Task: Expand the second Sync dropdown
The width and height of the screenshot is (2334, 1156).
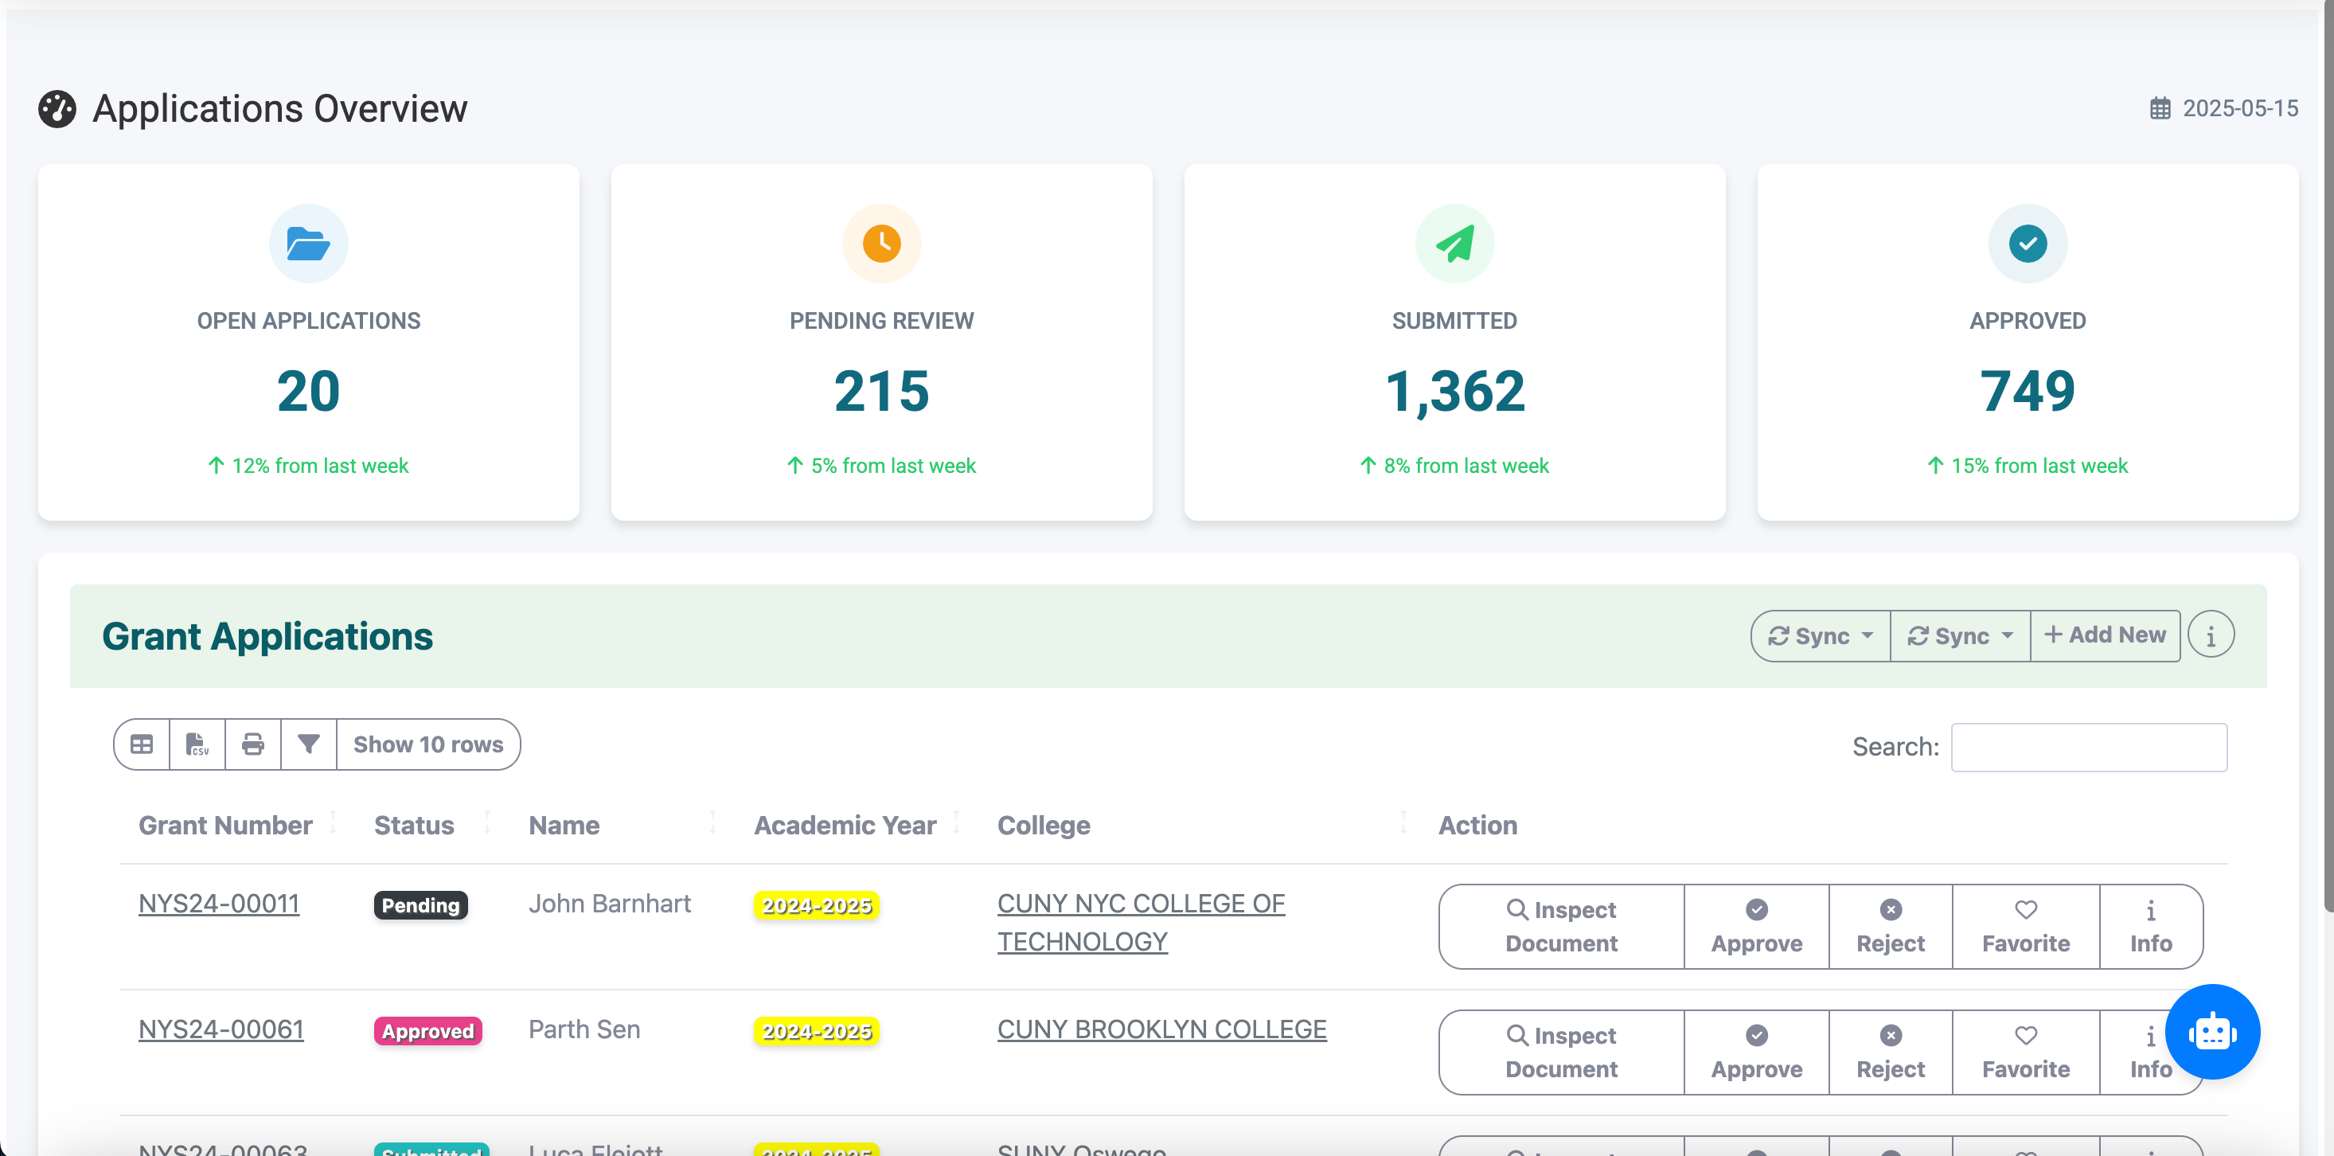Action: point(1959,636)
